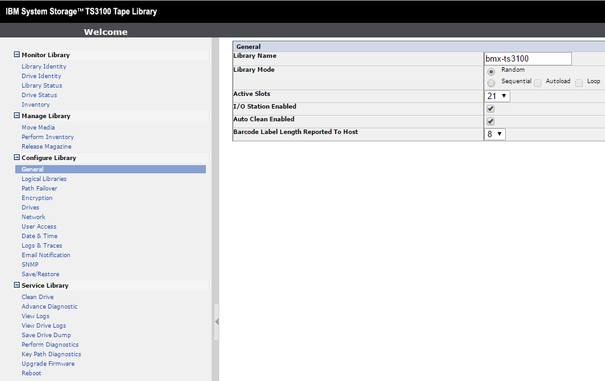The width and height of the screenshot is (605, 381).
Task: Open Library Identity page
Action: (44, 66)
